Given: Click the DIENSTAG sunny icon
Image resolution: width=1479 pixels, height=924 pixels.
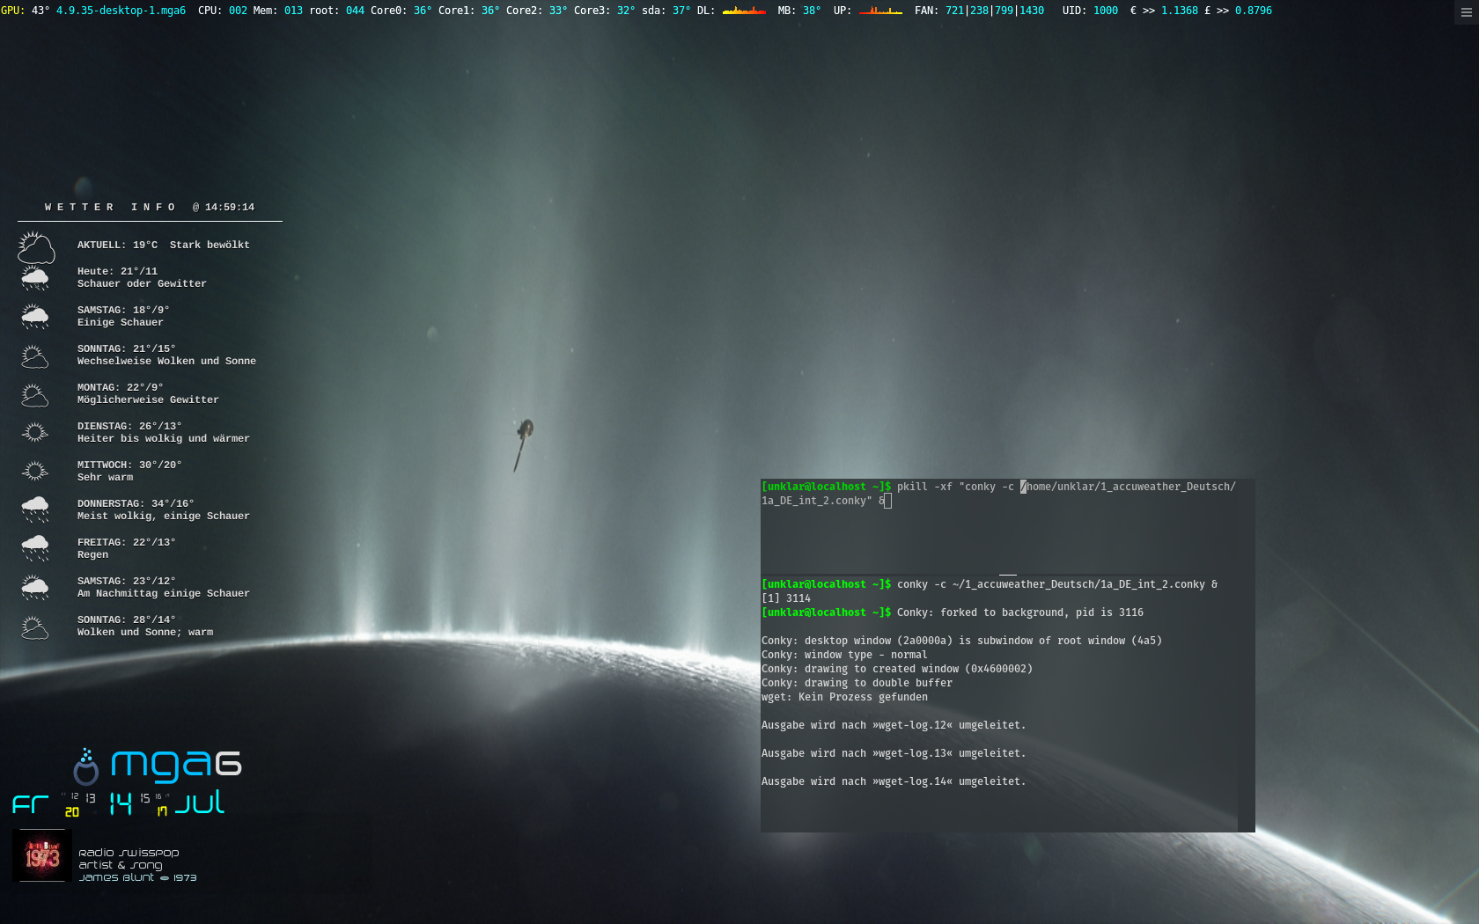Looking at the screenshot, I should [x=35, y=432].
